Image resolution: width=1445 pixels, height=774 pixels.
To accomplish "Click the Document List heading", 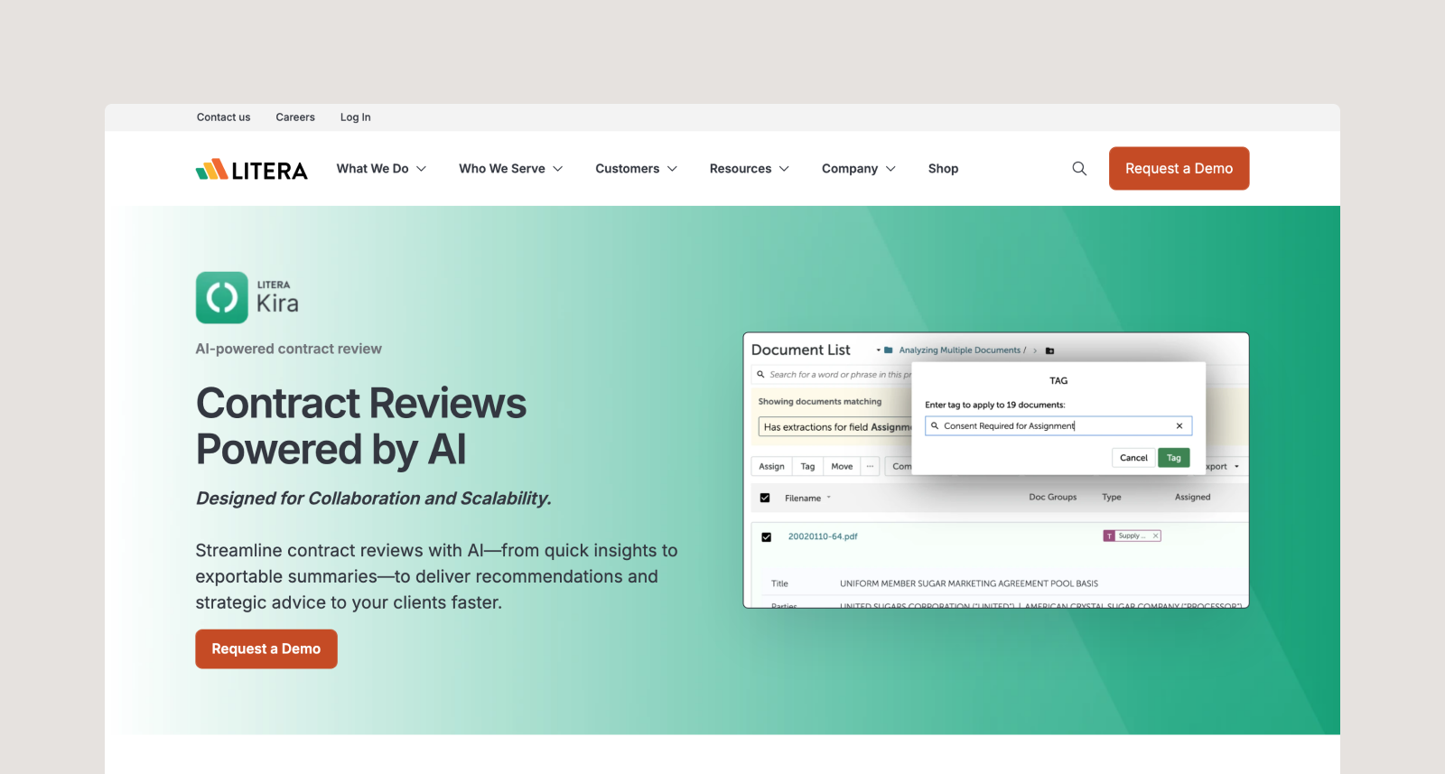I will [800, 350].
